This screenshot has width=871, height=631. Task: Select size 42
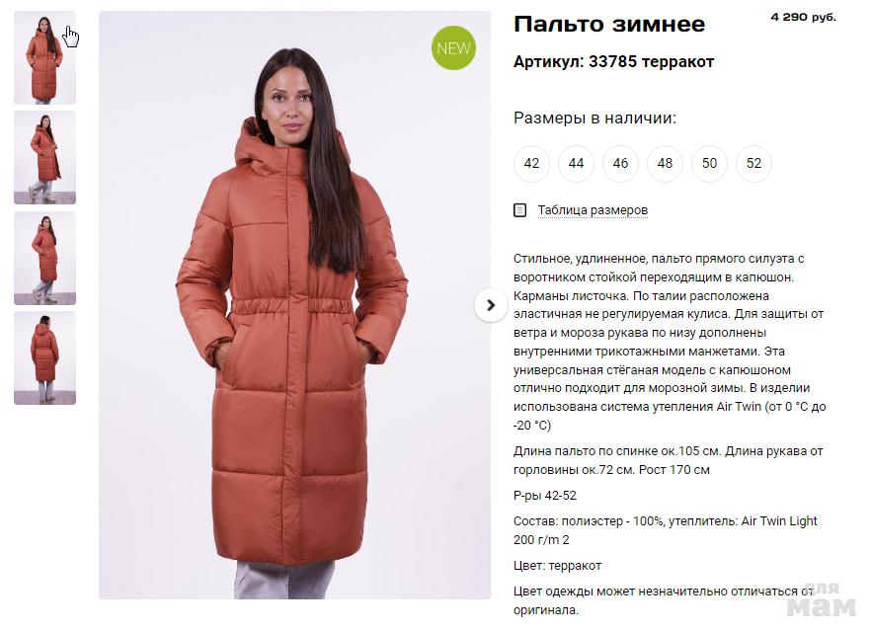click(531, 163)
